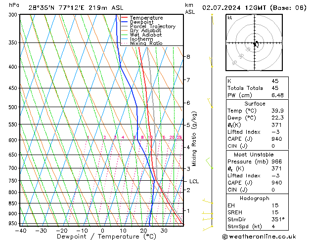
Task: Click the Surface CAPE (J) value 940
Action: click(277, 139)
